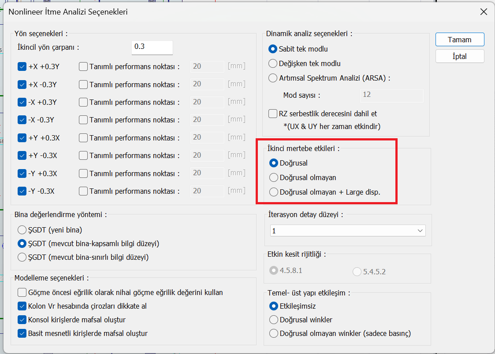The height and width of the screenshot is (354, 495).
Task: Uncheck Kolon Vr hesabında çirozları dikkate al
Action: (x=22, y=306)
